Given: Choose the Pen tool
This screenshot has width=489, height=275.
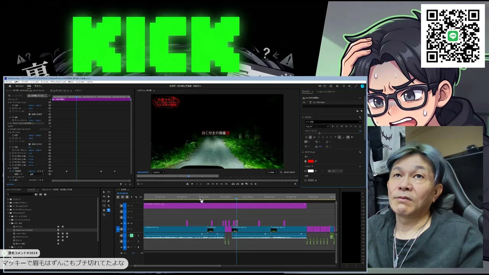Looking at the screenshot, I should coord(108,201).
